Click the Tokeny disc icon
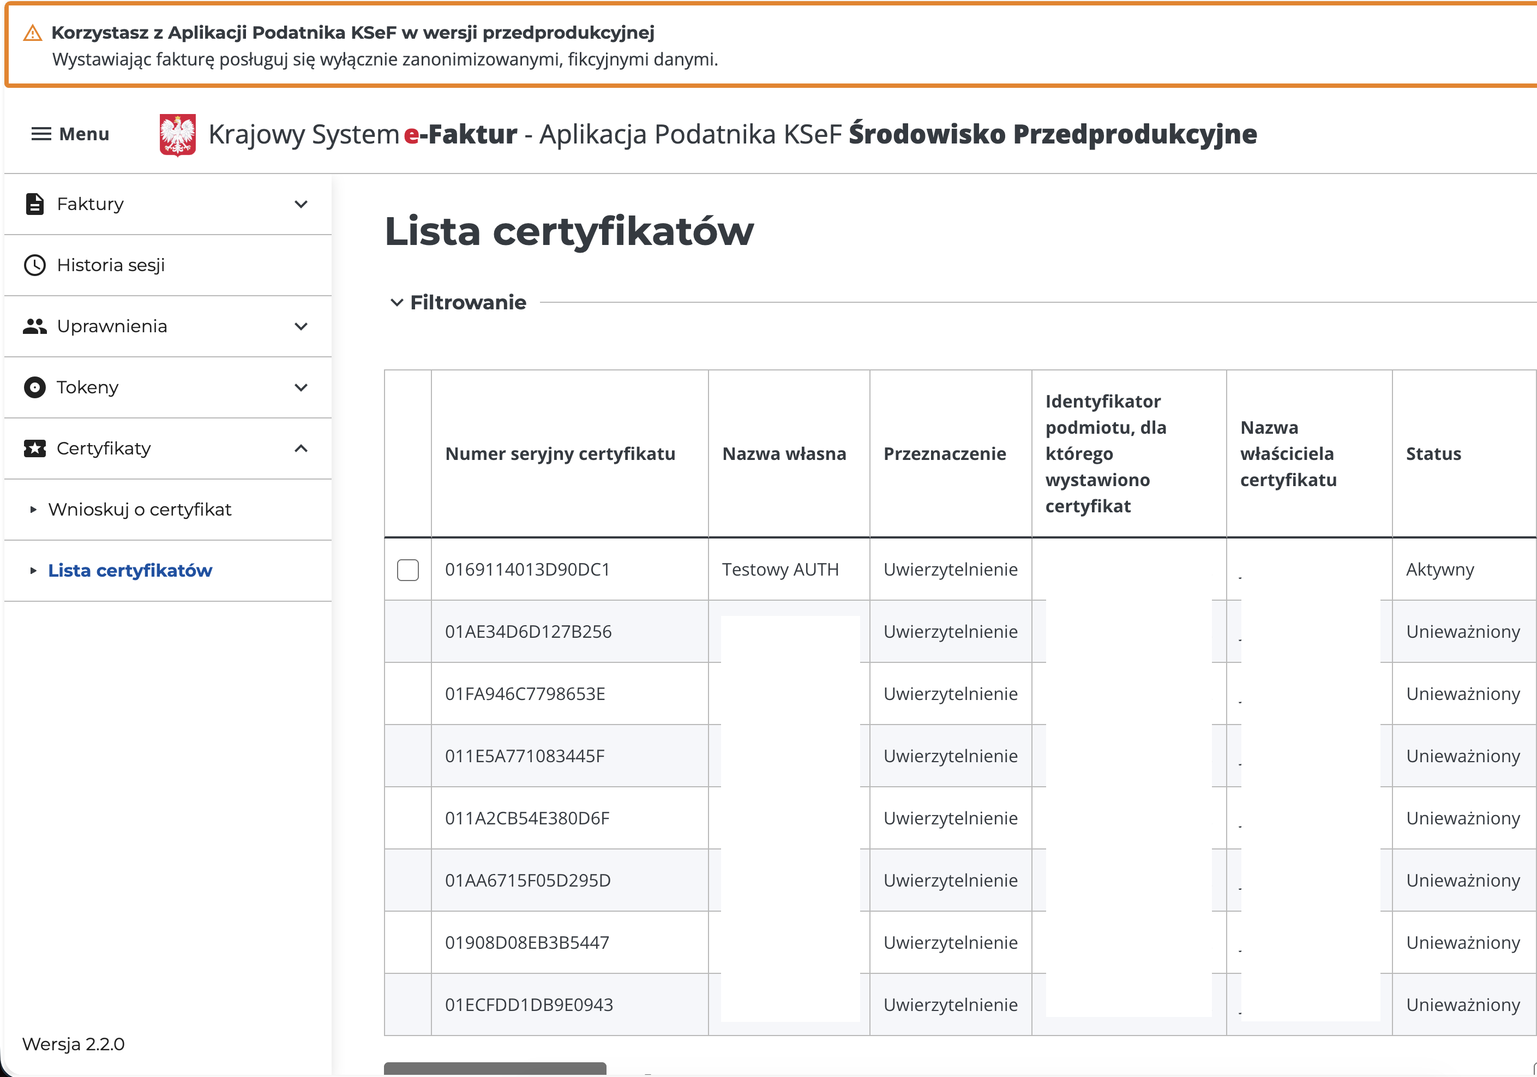The width and height of the screenshot is (1537, 1077). point(35,387)
